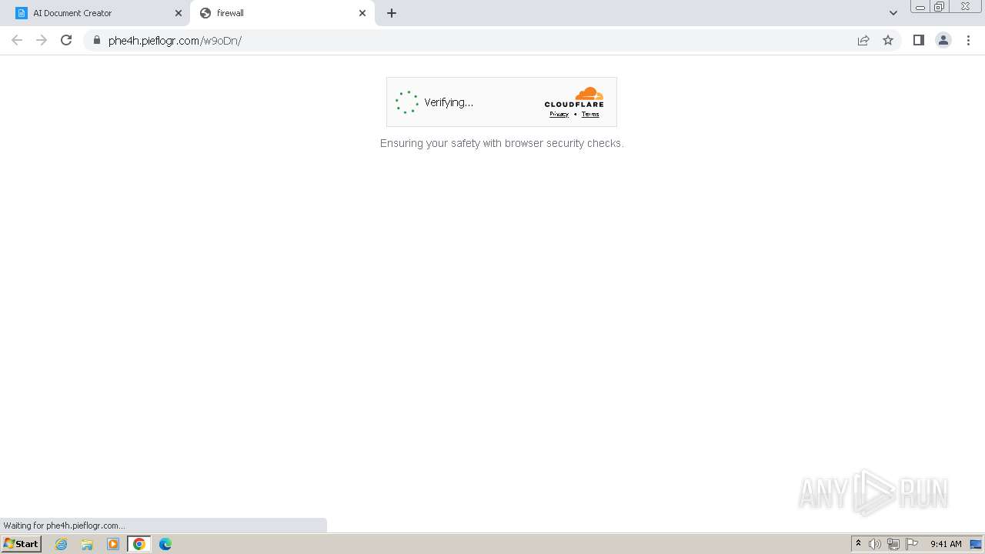Go back to previous page
Image resolution: width=985 pixels, height=554 pixels.
(x=17, y=40)
